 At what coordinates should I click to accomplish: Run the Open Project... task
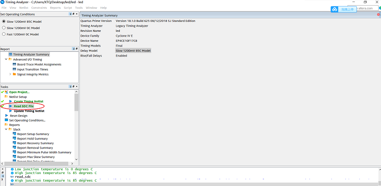pos(20,92)
